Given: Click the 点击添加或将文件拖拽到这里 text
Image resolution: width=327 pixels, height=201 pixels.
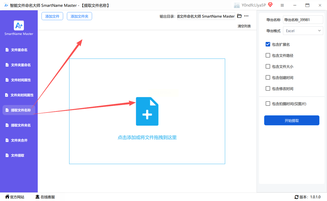Looking at the screenshot, I should (x=147, y=137).
